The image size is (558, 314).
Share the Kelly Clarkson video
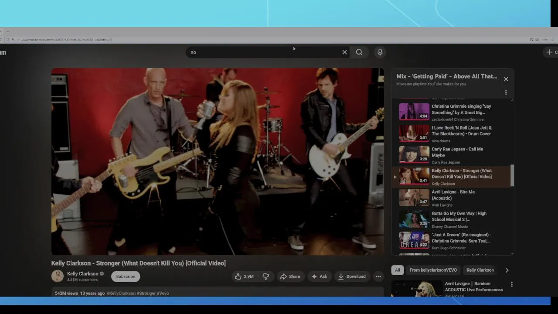coord(290,276)
